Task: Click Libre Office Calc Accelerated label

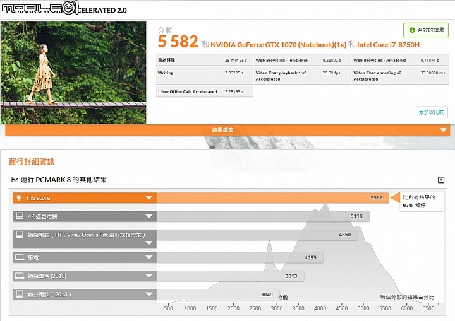Action: click(188, 92)
